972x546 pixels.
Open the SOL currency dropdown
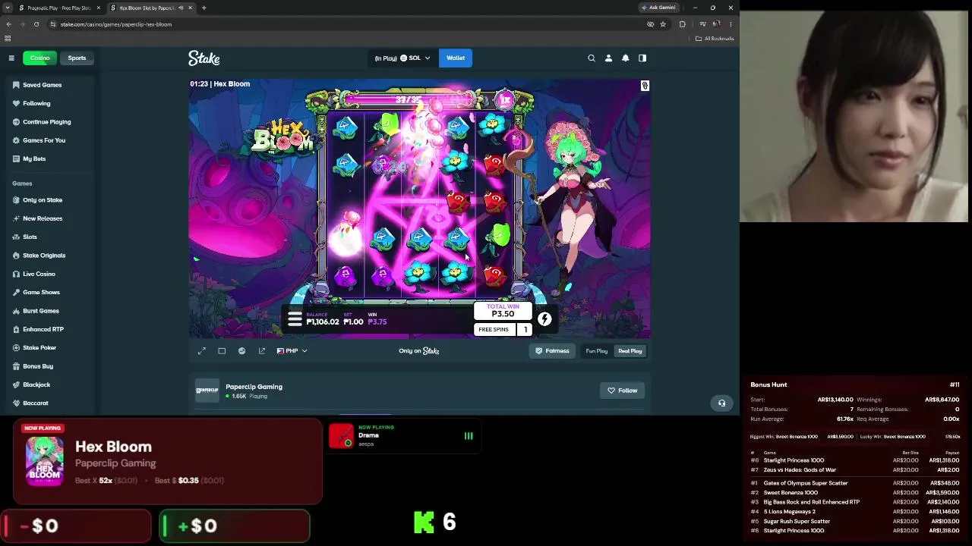[x=402, y=58]
